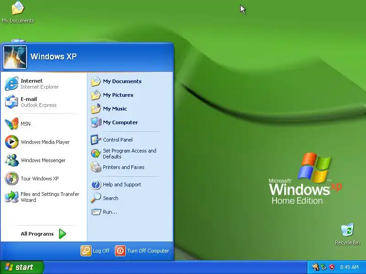This screenshot has height=274, width=366.
Task: Click the red Turn Off Computer power icon
Action: (120, 251)
